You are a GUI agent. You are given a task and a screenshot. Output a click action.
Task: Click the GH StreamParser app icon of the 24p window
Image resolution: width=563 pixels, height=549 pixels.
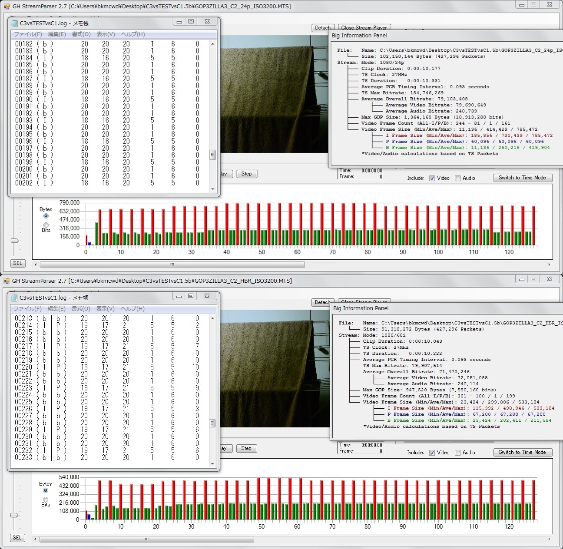pos(7,6)
